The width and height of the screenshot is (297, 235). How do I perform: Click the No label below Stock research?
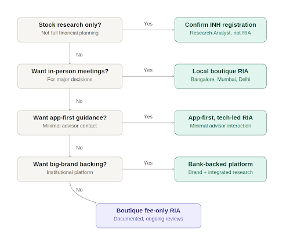click(79, 55)
